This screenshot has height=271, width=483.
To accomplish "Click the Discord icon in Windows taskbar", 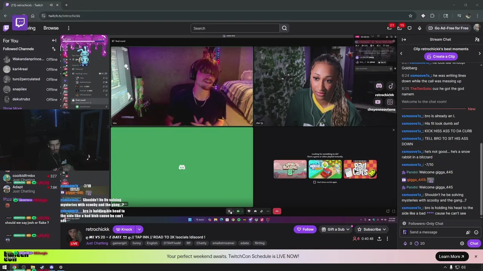I will click(x=51, y=268).
